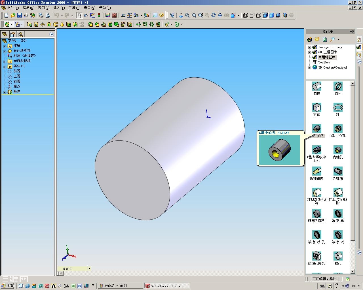The width and height of the screenshot is (363, 290).
Task: Click the Shell feature icon
Action: [110, 24]
